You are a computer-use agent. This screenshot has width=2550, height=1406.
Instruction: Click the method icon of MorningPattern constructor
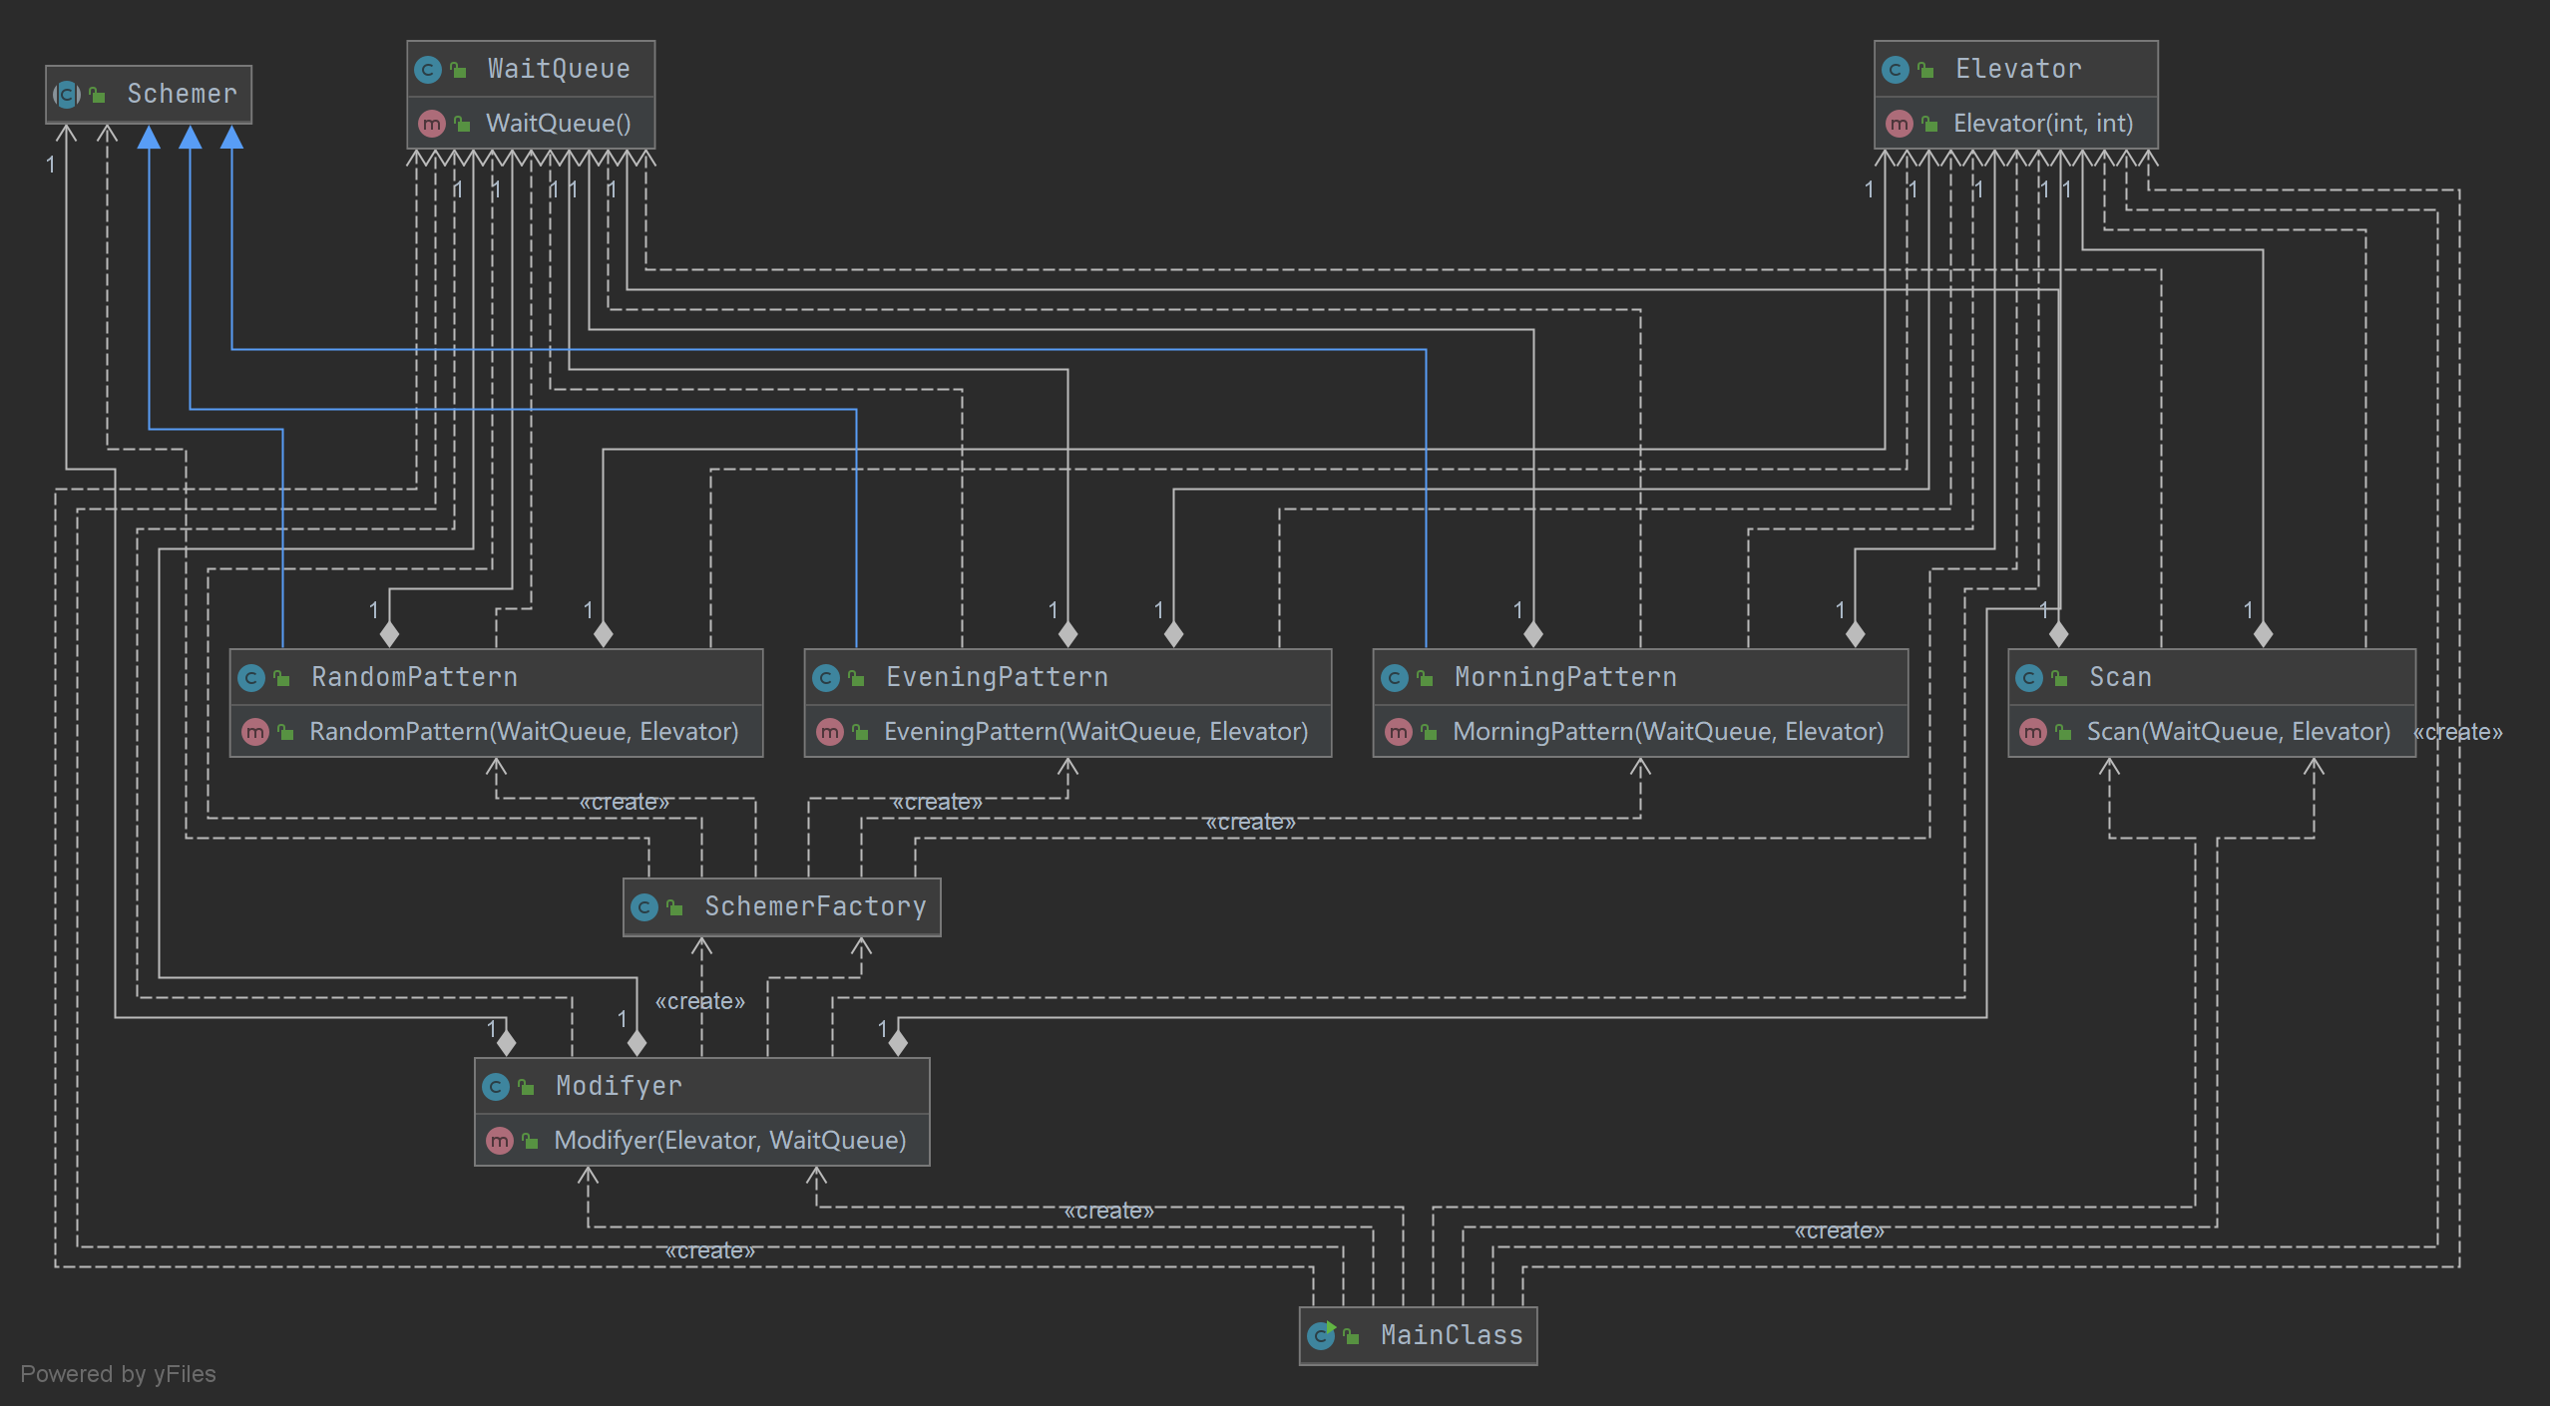click(1399, 732)
